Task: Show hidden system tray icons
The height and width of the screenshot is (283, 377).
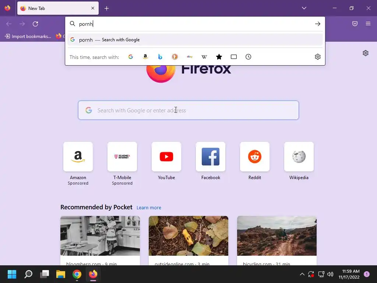Action: point(302,274)
